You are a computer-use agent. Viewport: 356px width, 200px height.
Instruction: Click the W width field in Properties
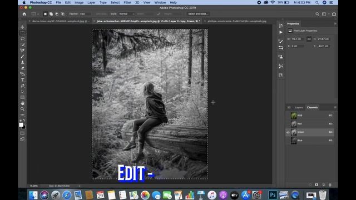[297, 39]
